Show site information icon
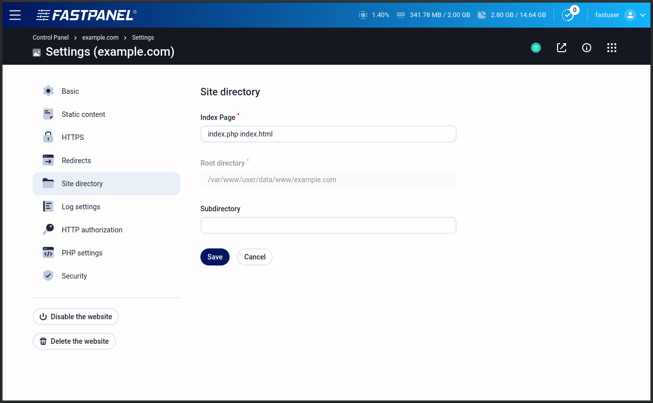Viewport: 653px width, 403px height. (x=587, y=48)
